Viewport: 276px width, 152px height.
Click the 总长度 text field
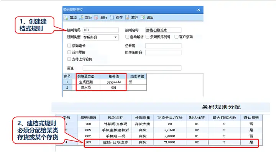click(x=163, y=46)
